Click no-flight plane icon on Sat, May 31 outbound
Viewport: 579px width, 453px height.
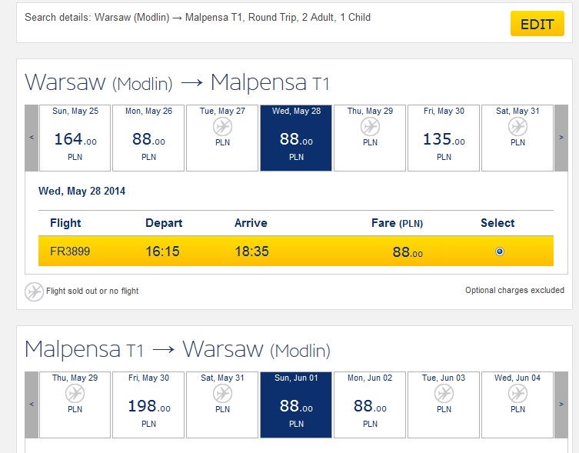coord(517,127)
